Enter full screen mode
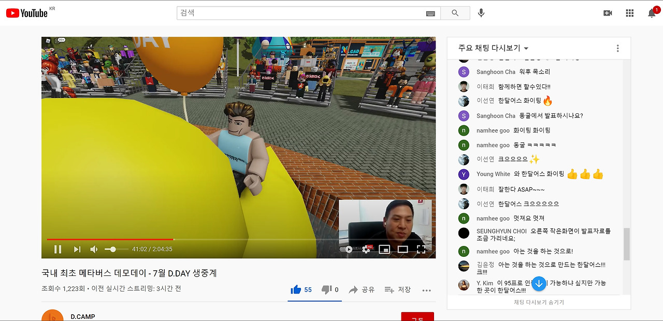663x321 pixels. point(421,249)
